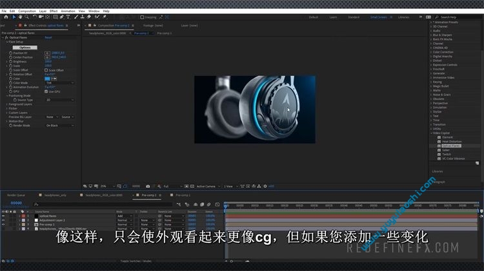Screen dimensions: 484x271
Task: Open the composition mini-flowchart icon in timeline
Action: coord(179,204)
